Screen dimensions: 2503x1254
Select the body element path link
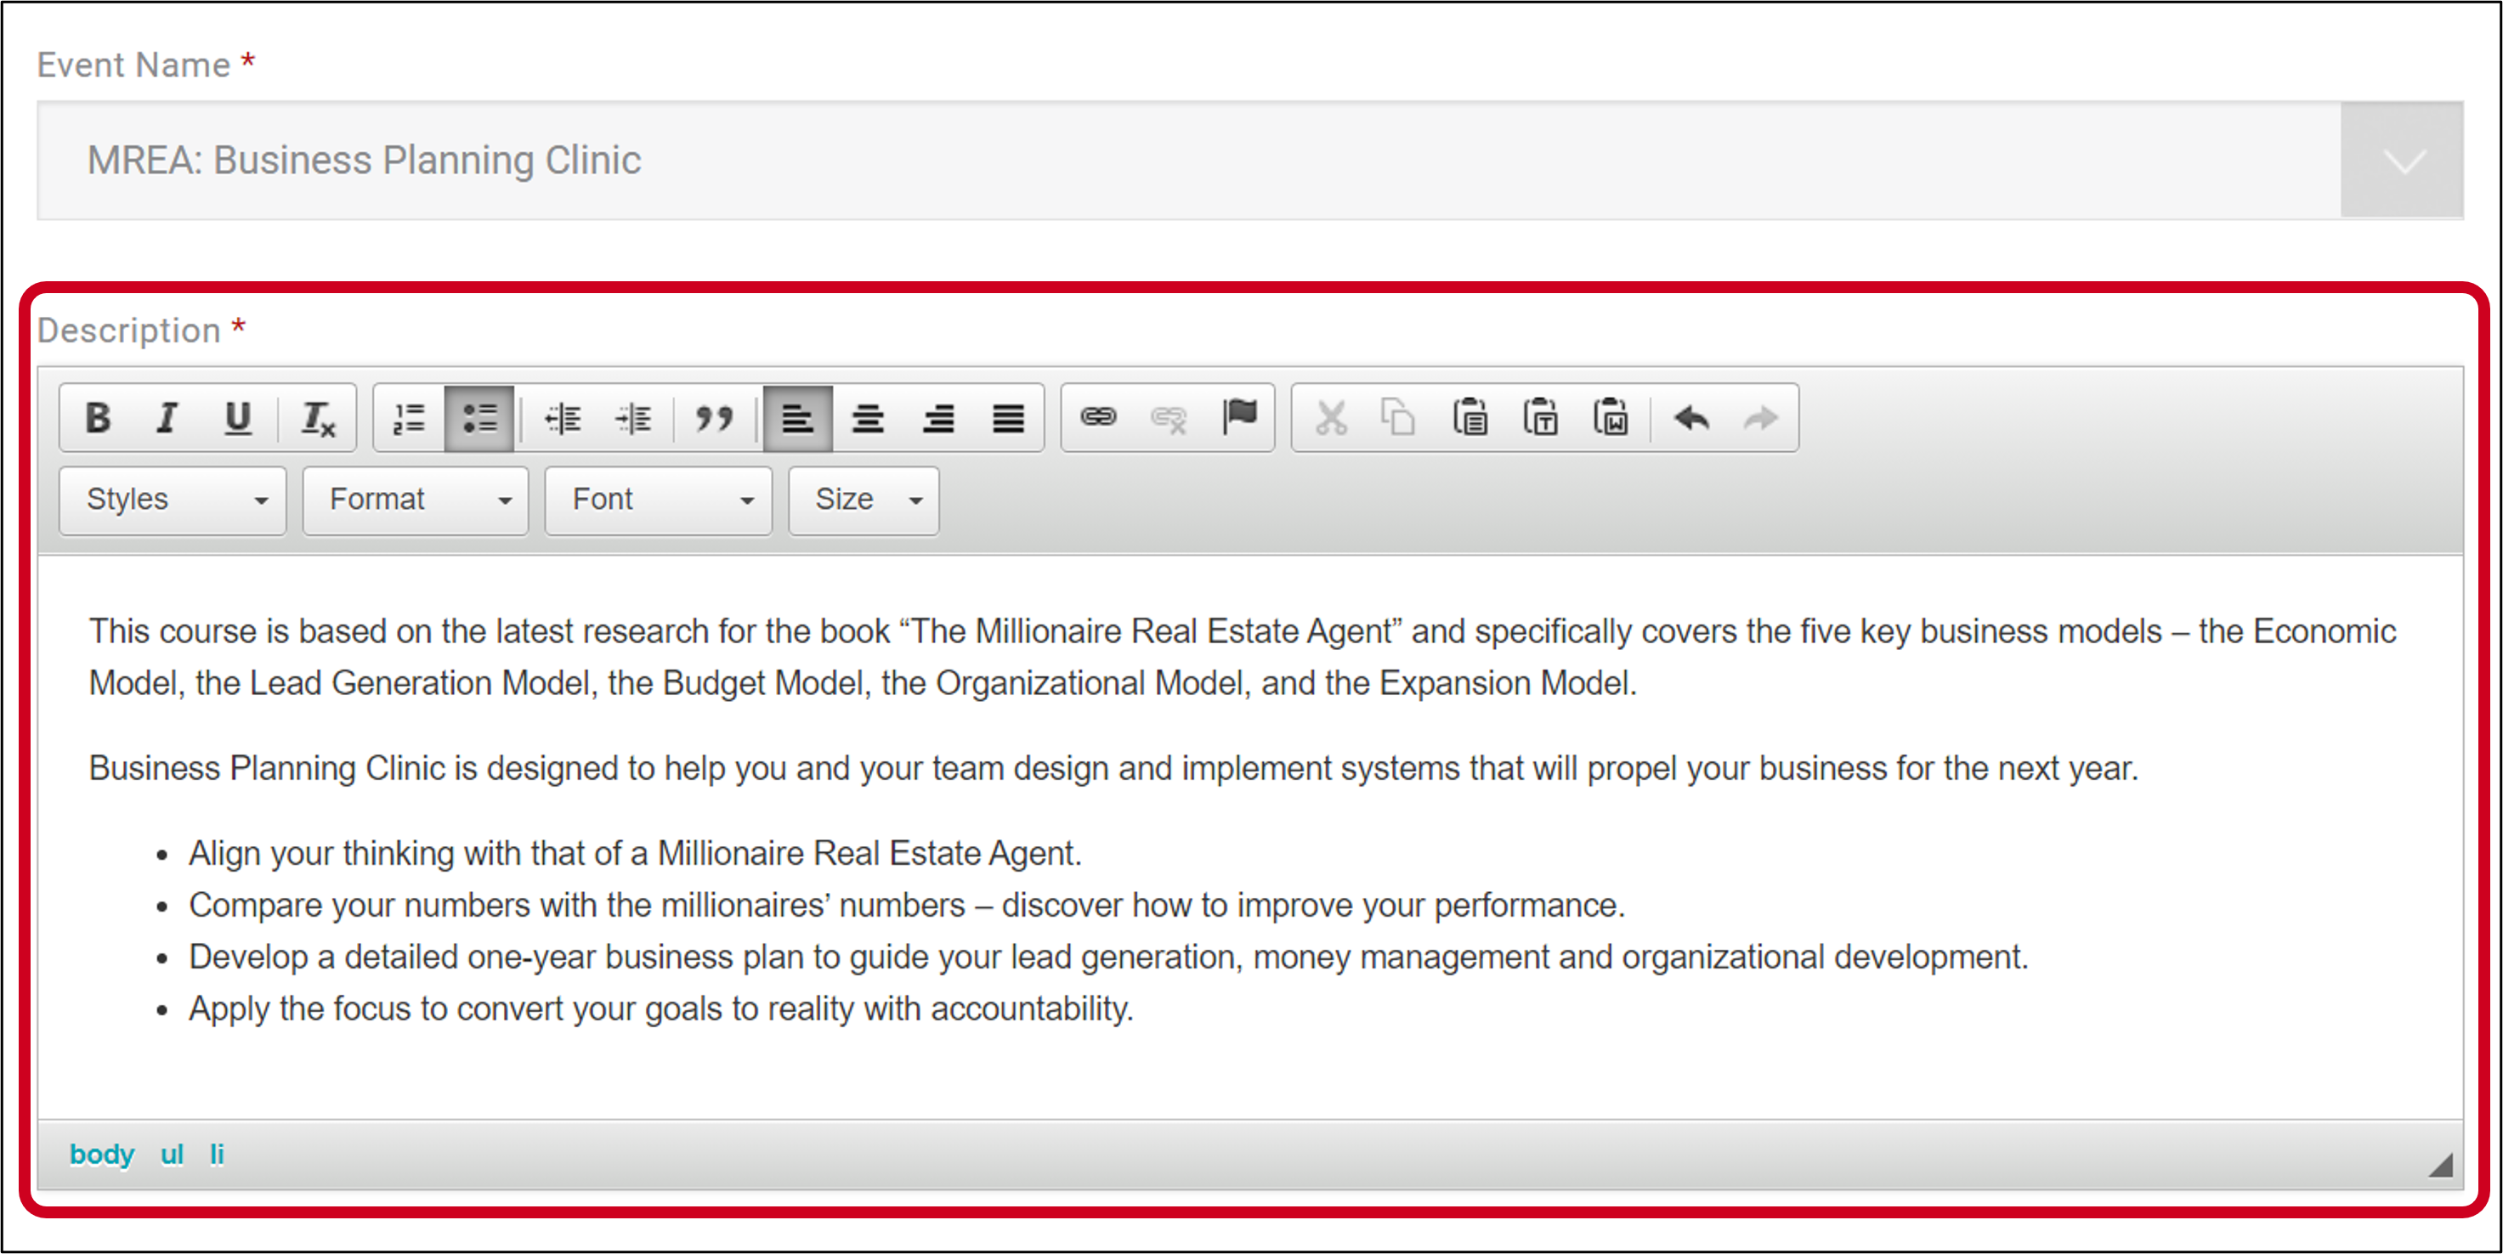pyautogui.click(x=102, y=1154)
